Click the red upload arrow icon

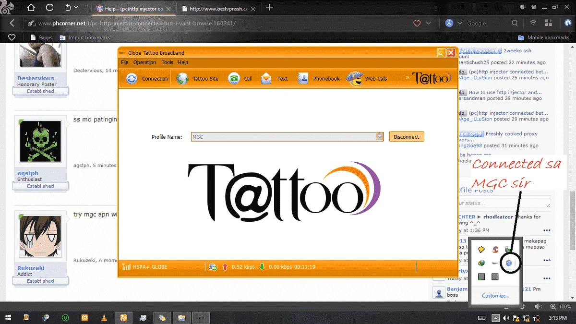(x=225, y=267)
